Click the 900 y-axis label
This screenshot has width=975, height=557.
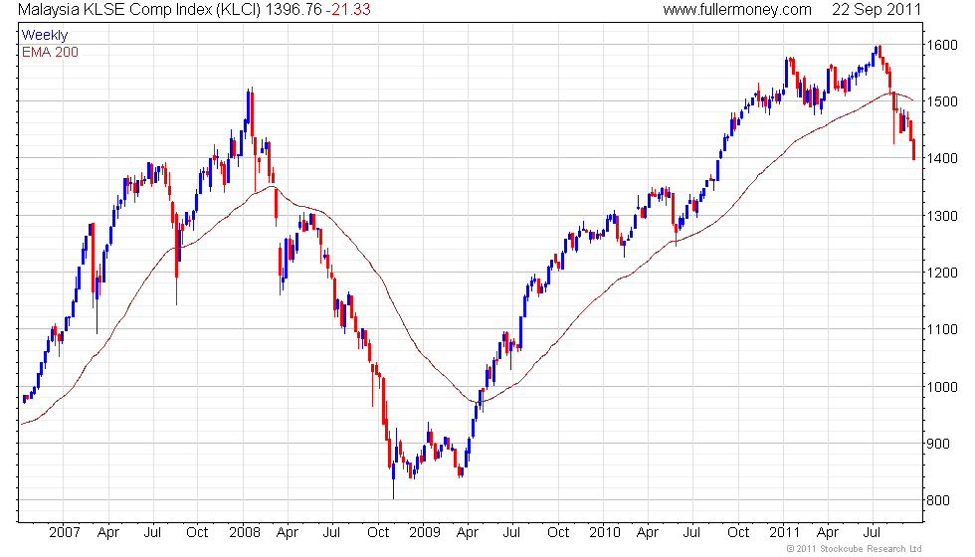pos(938,444)
